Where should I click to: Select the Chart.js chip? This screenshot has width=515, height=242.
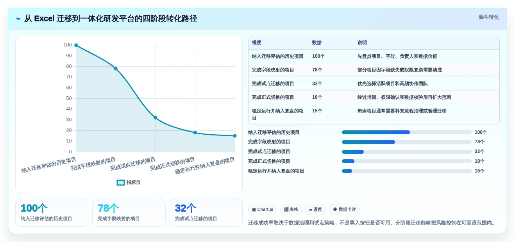pyautogui.click(x=263, y=210)
